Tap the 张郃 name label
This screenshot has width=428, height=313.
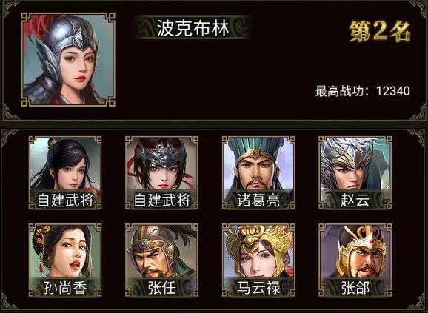pyautogui.click(x=355, y=288)
